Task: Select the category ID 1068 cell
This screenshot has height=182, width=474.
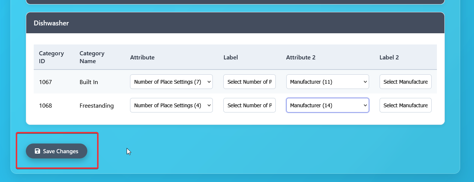Action: pyautogui.click(x=45, y=106)
